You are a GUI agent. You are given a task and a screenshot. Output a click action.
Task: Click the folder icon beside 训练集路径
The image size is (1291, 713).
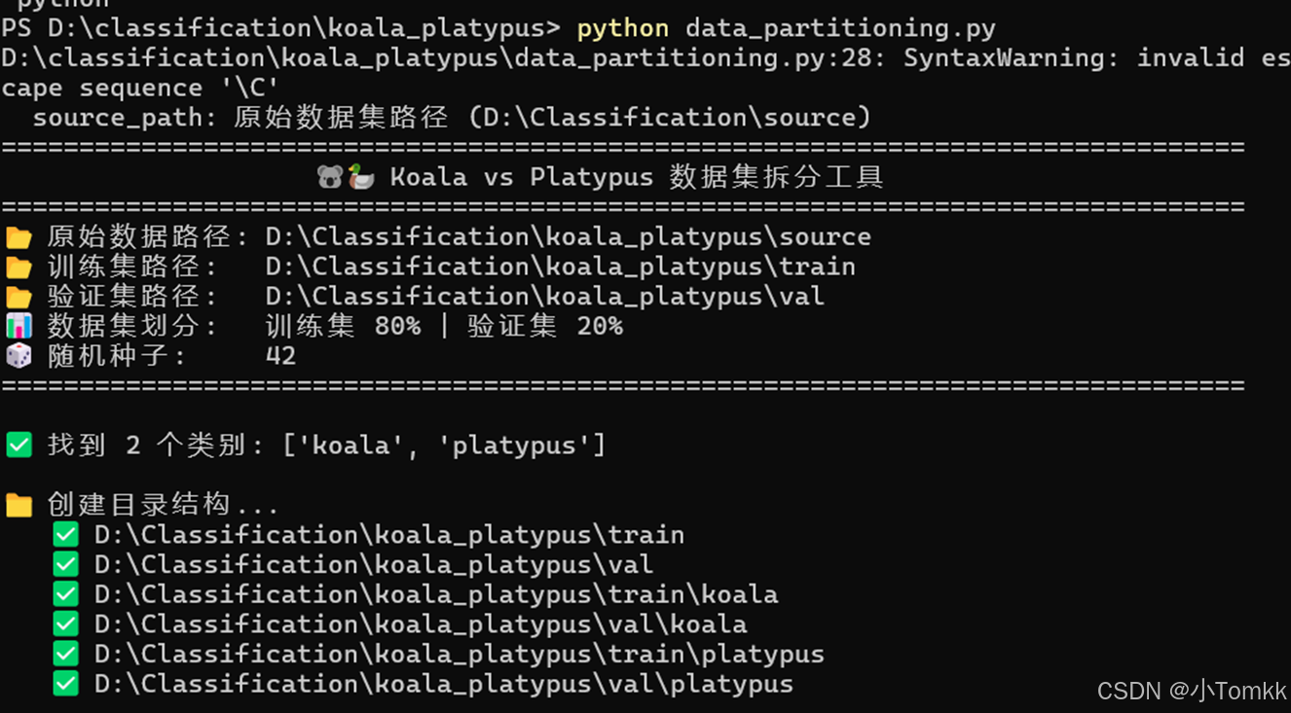pyautogui.click(x=18, y=267)
